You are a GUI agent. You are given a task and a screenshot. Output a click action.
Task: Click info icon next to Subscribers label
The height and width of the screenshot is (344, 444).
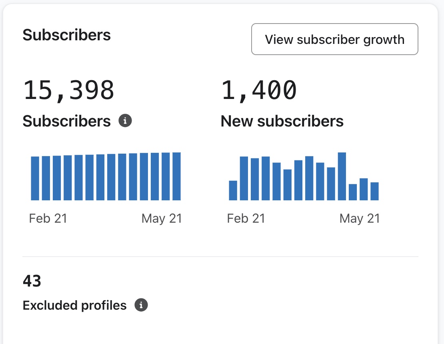click(125, 121)
